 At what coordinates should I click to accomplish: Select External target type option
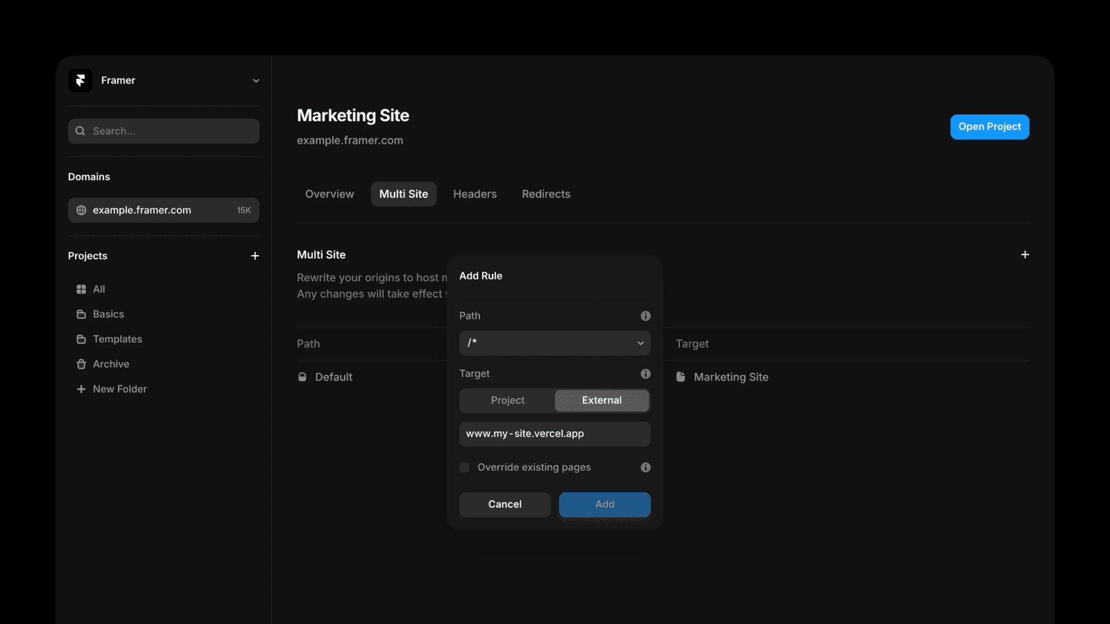(x=601, y=400)
